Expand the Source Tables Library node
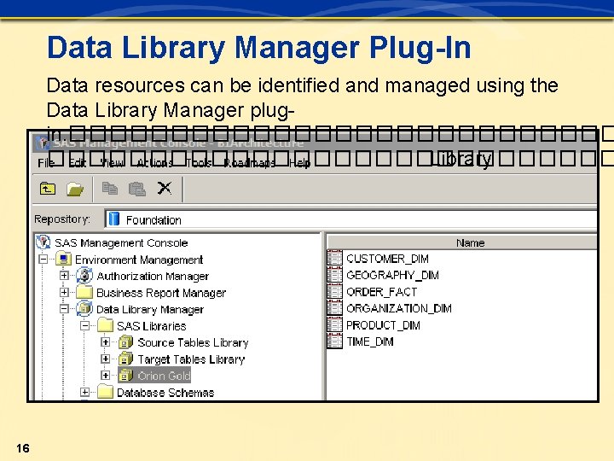Screen dimensions: 614x461 tap(106, 341)
